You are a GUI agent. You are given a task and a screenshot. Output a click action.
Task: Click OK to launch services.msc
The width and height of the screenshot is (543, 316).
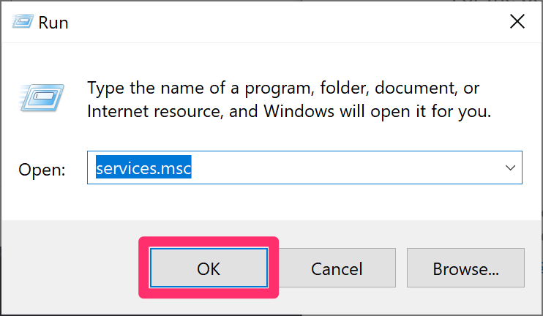pos(209,268)
